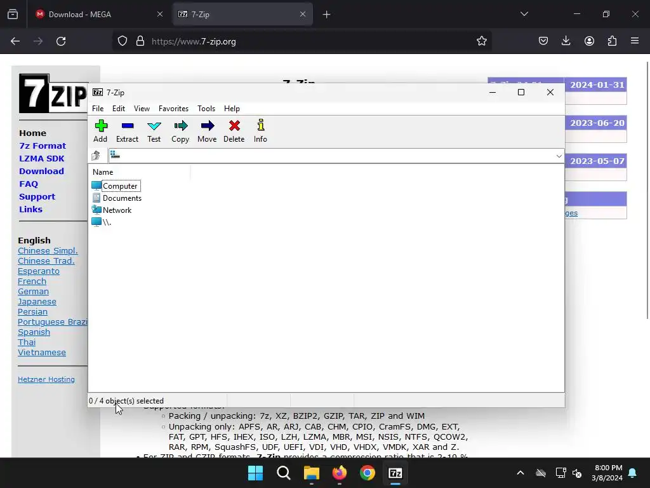The height and width of the screenshot is (488, 650).
Task: Switch language to Esperanto
Action: coord(39,271)
